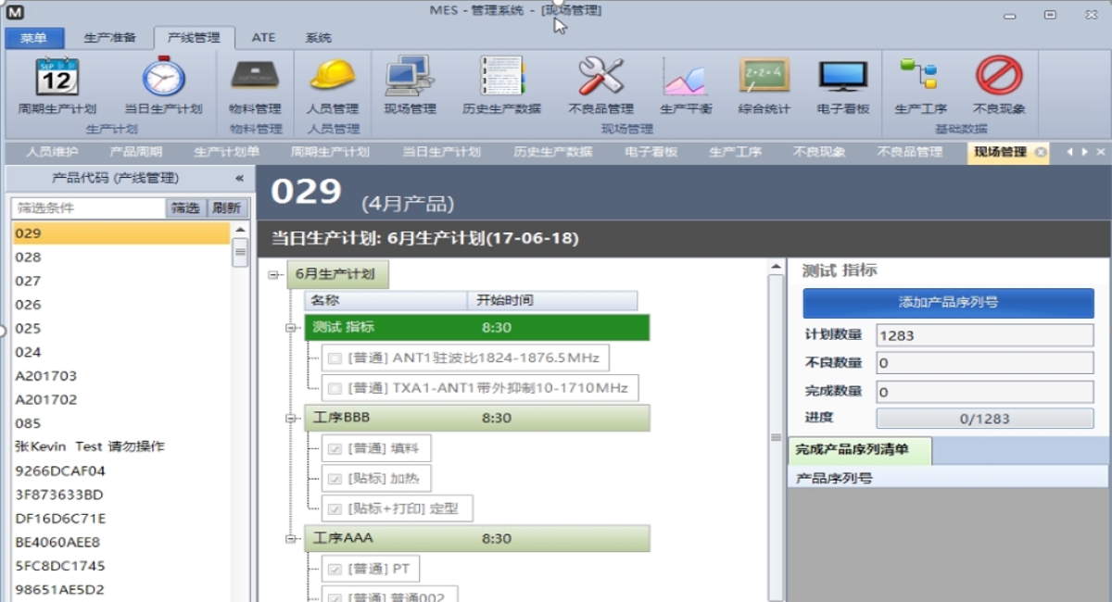Click the 生产平衡 chart icon
This screenshot has height=602, width=1112.
686,78
